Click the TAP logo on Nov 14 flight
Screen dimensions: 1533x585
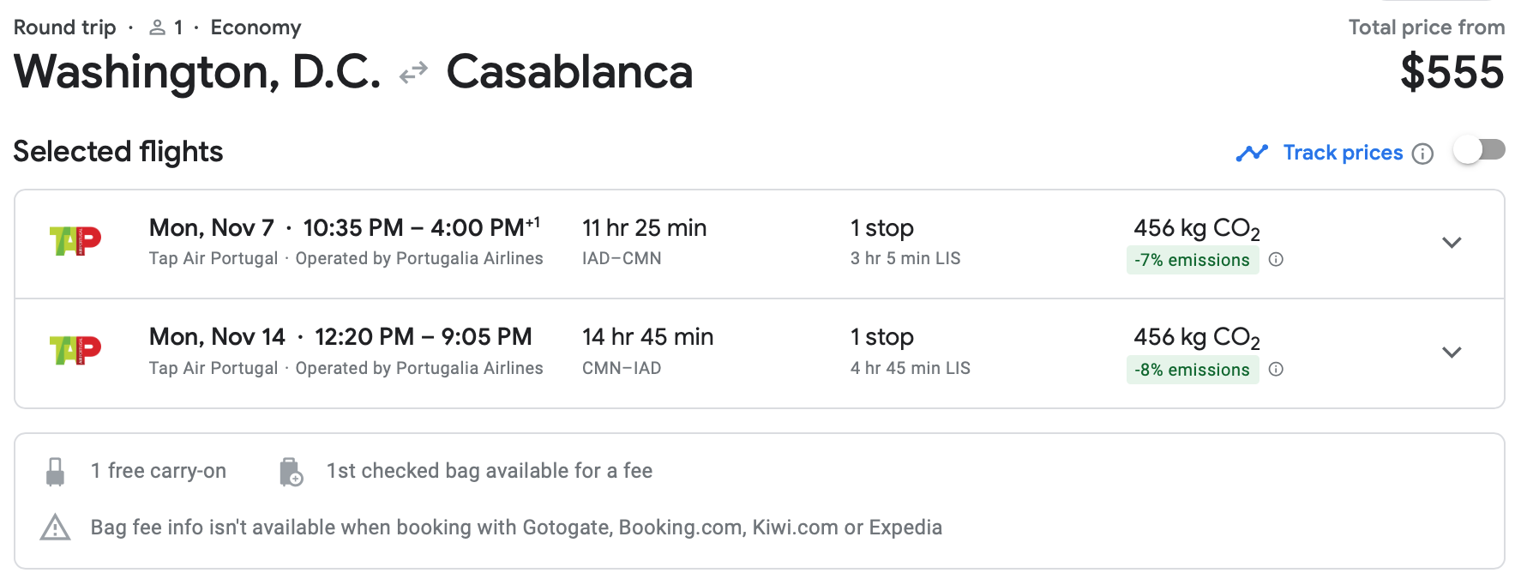75,350
